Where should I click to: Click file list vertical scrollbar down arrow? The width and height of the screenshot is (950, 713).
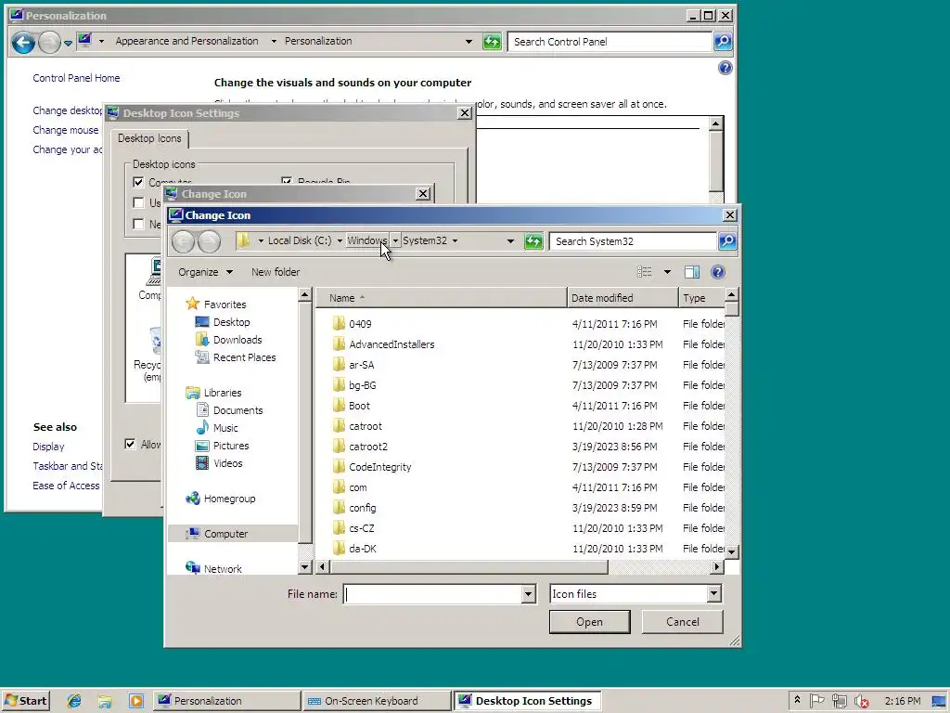click(732, 551)
